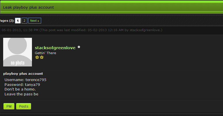Click the first yellow rank star
The height and width of the screenshot is (116, 223).
[x=37, y=57]
